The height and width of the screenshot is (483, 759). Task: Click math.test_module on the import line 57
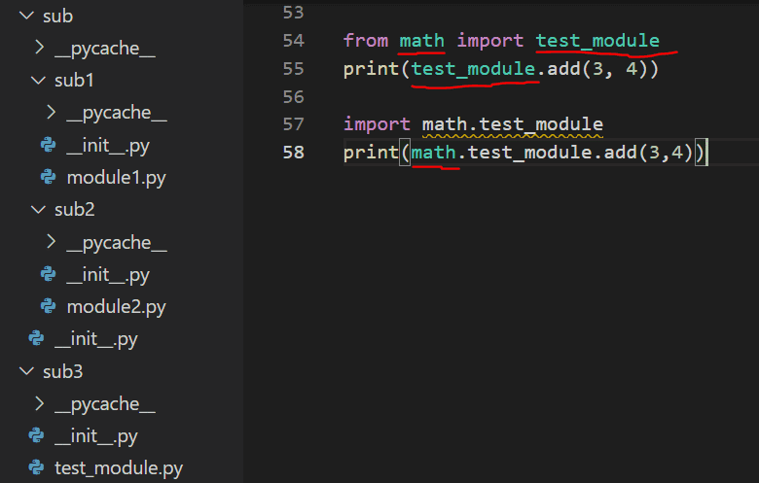point(512,124)
